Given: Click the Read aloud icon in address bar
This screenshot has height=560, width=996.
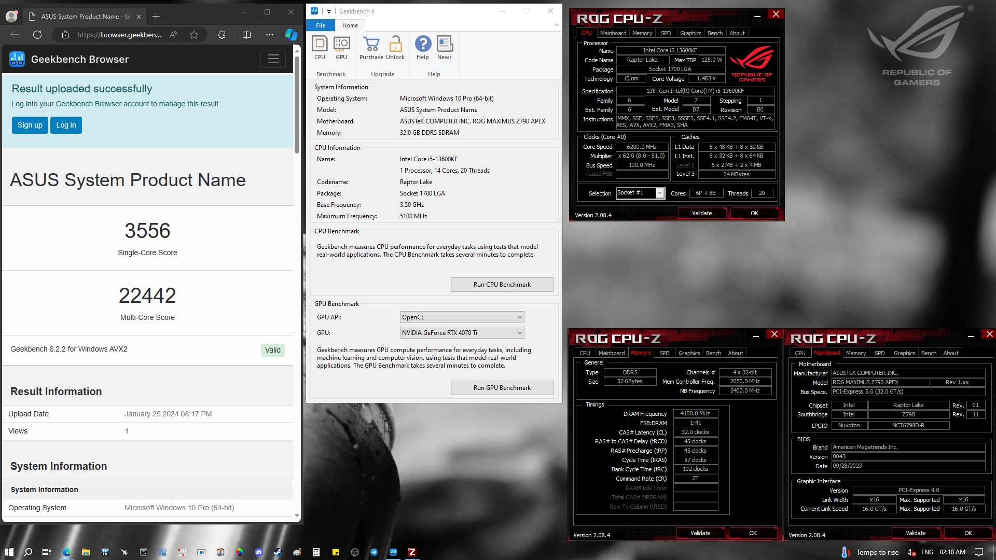Looking at the screenshot, I should (174, 35).
